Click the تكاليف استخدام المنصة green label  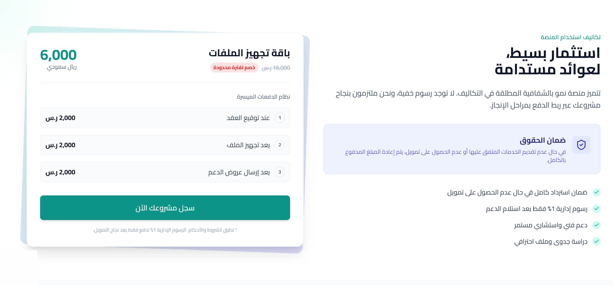570,37
